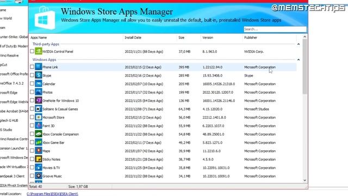The image size is (348, 196).
Task: Click the Calendar size 205 MB cell
Action: pos(184,84)
